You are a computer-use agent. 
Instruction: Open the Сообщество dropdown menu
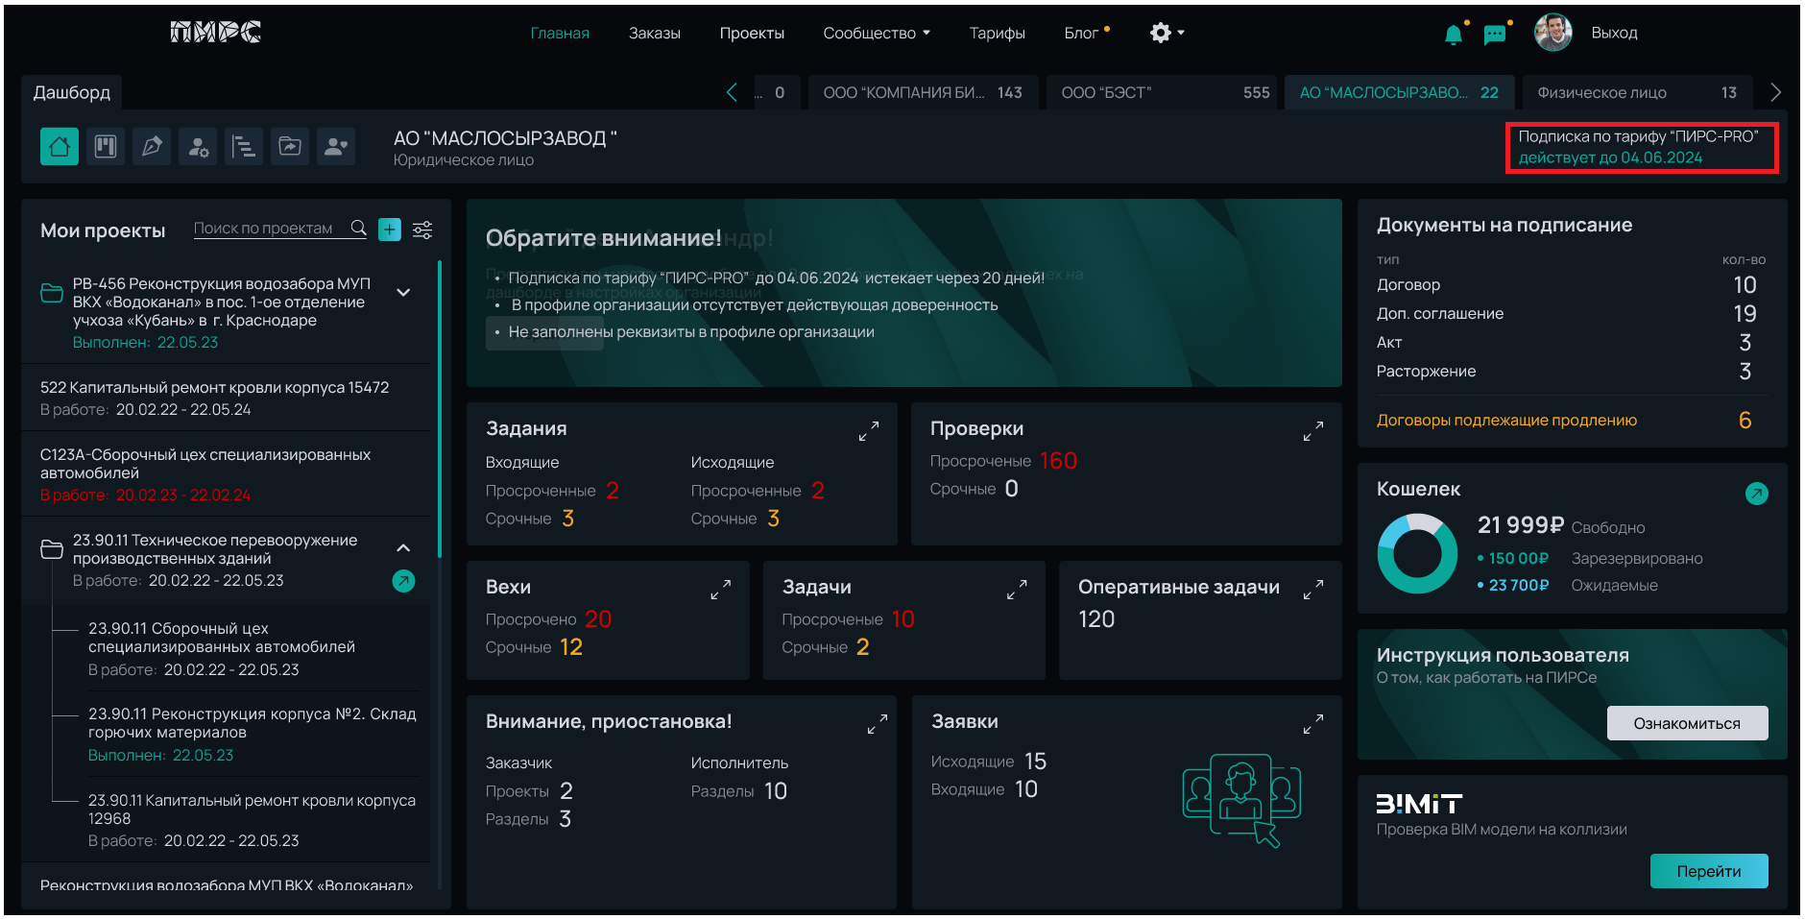point(876,34)
